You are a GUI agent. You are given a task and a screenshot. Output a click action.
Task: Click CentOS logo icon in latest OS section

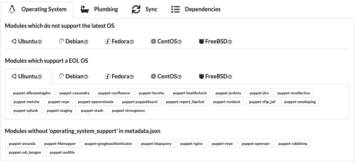[153, 42]
